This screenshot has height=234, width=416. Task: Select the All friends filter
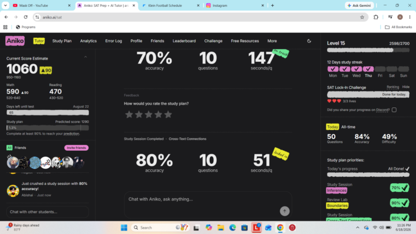point(9,148)
